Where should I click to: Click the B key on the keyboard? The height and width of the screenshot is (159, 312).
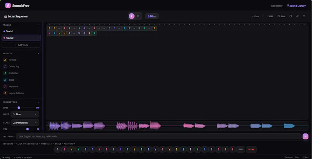point(64,149)
